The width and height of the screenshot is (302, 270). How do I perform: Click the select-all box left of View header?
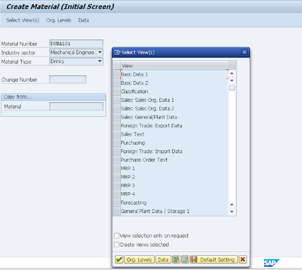tap(117, 65)
